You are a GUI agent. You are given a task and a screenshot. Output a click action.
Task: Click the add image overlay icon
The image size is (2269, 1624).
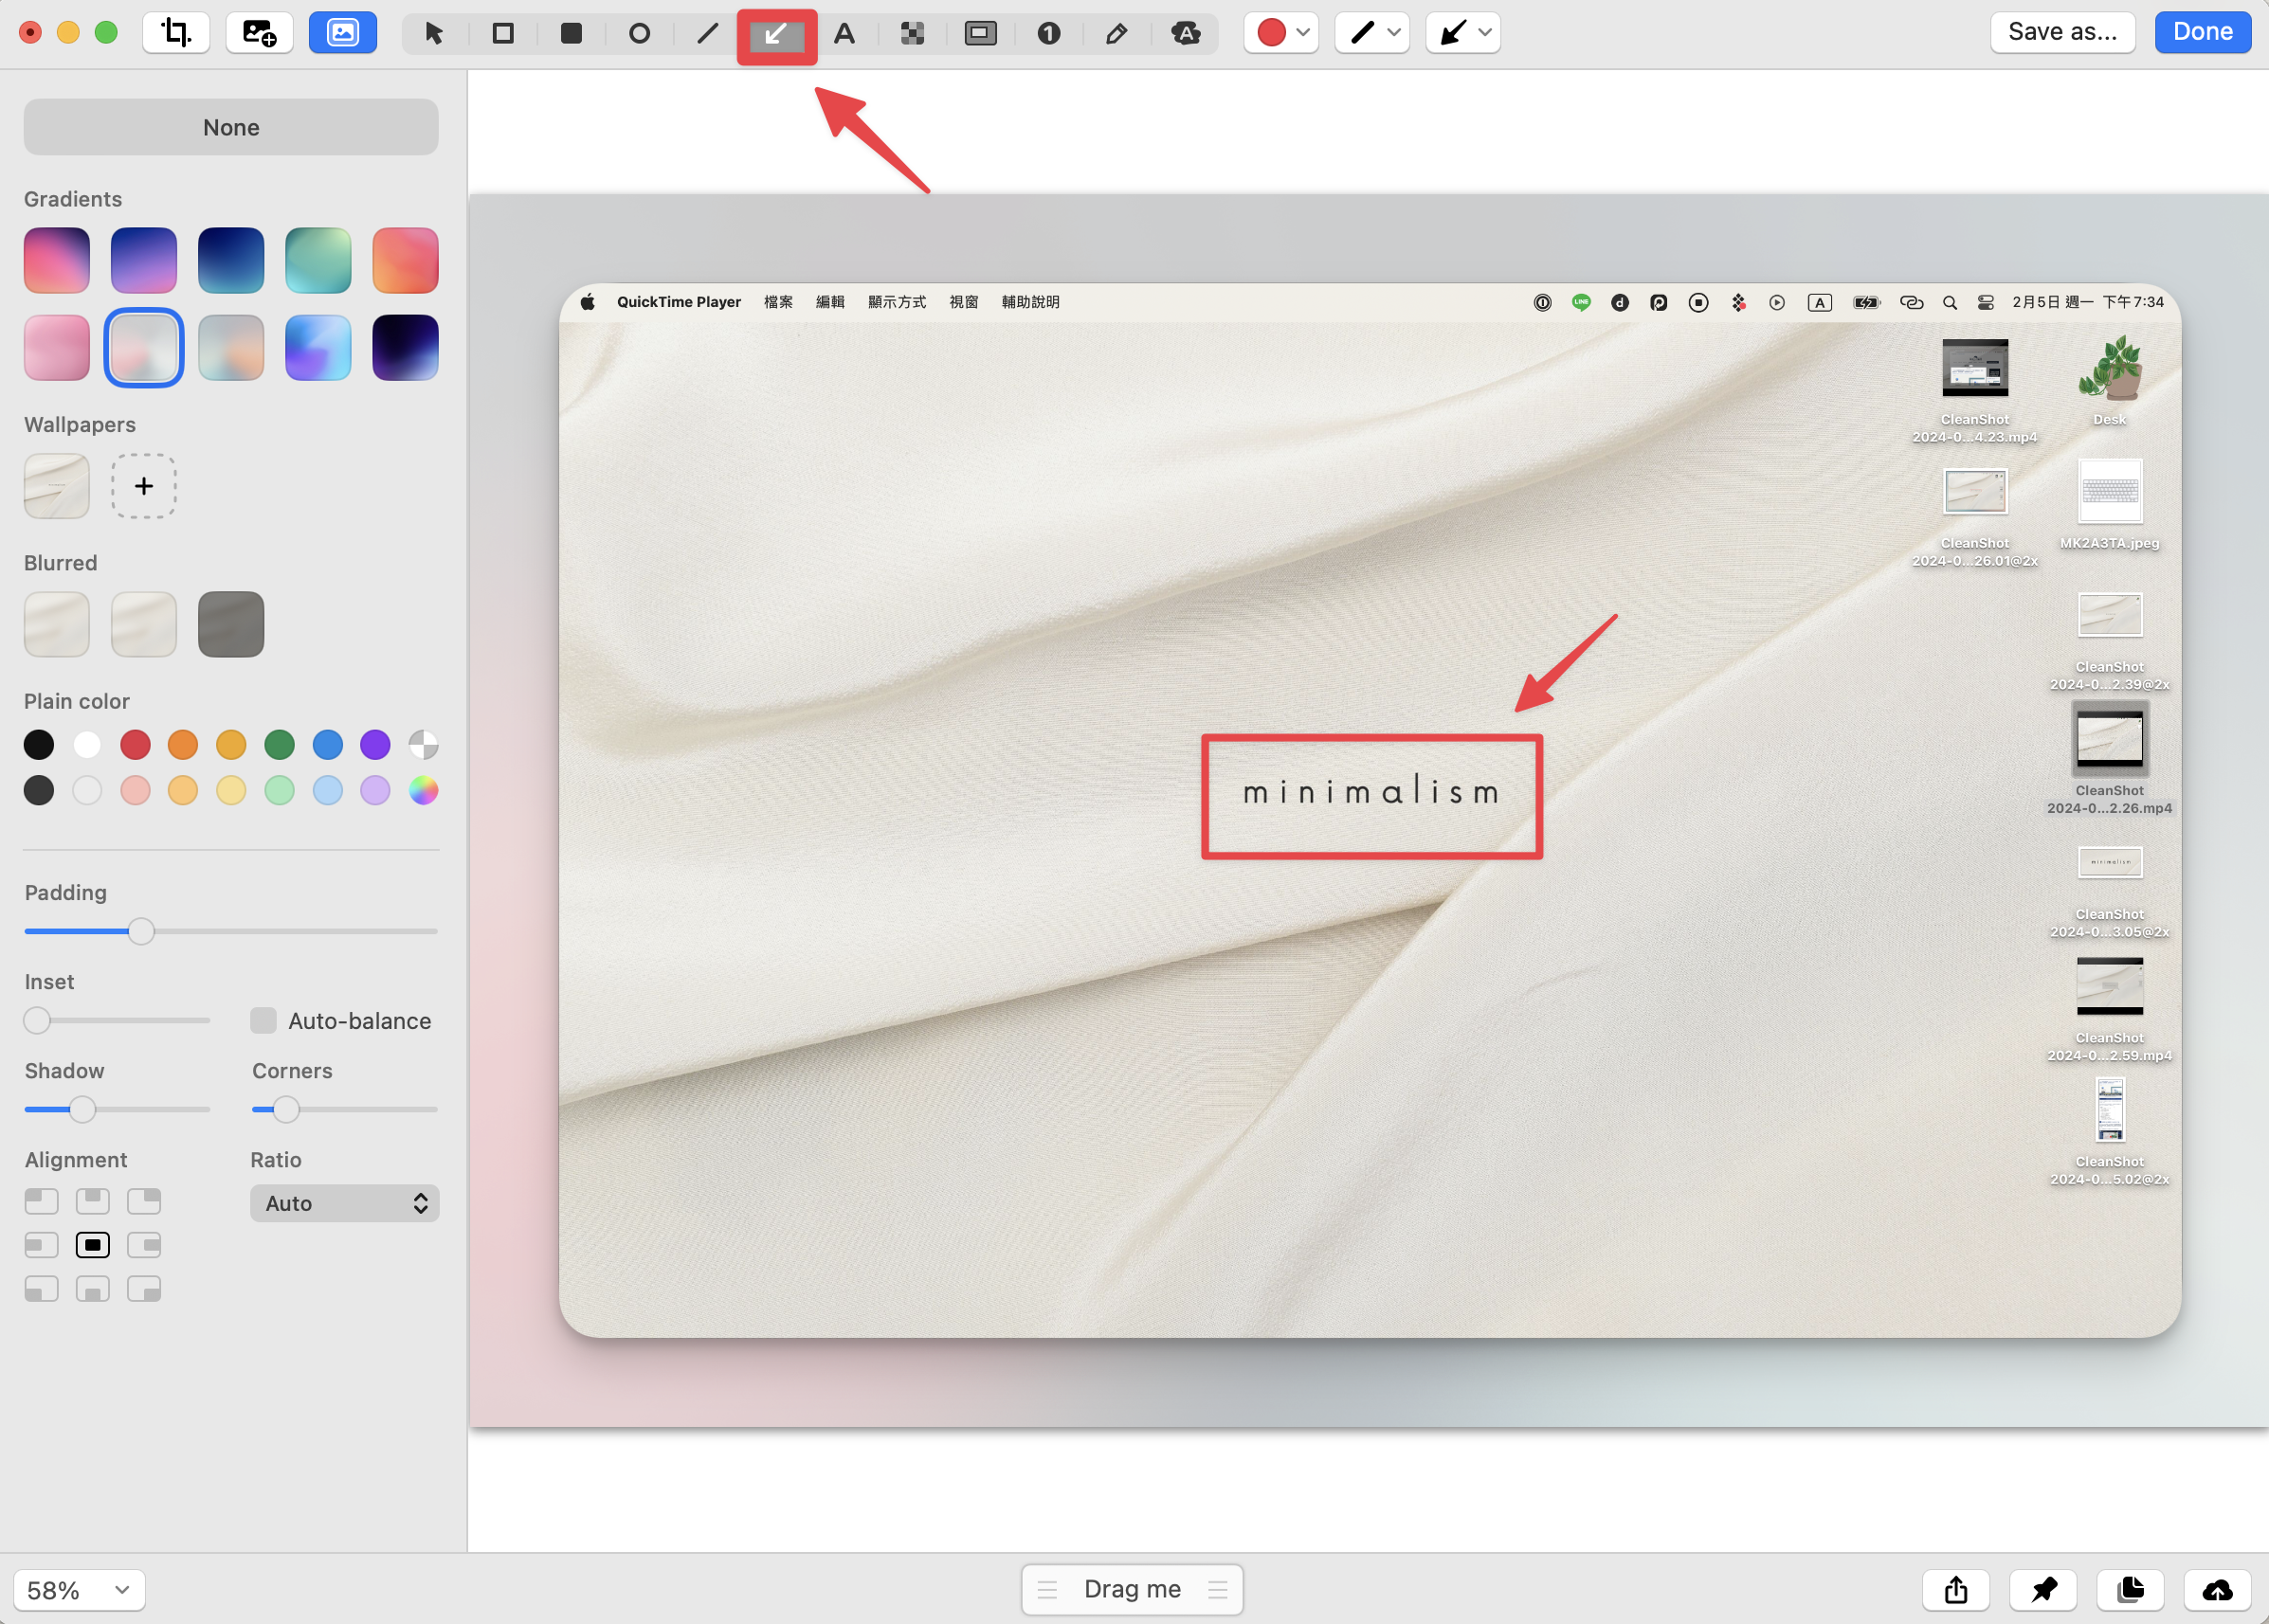tap(259, 32)
